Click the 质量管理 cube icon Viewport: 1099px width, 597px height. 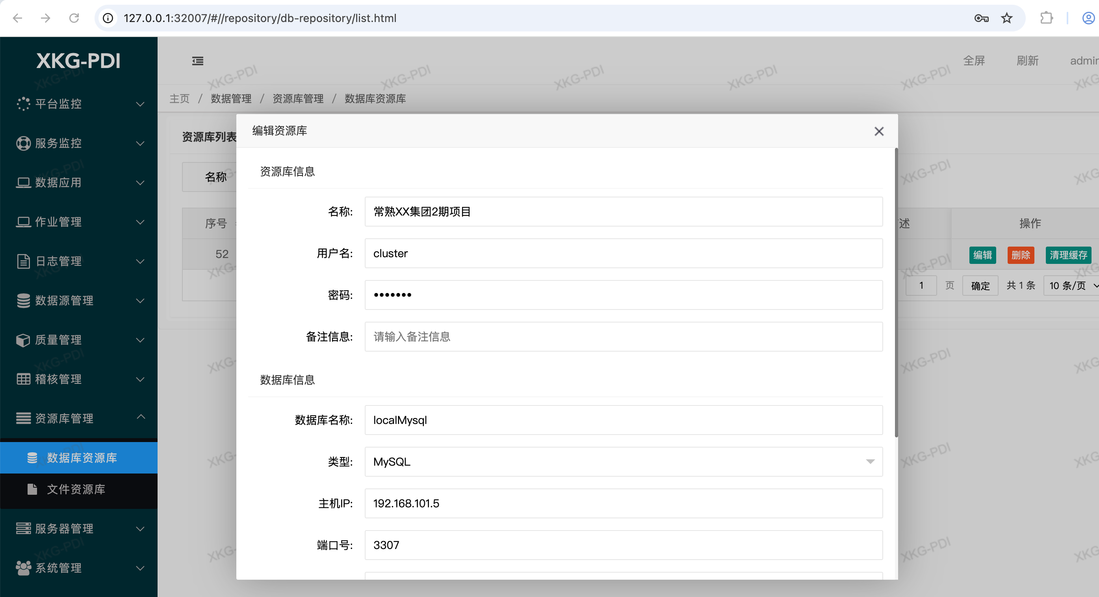(x=23, y=340)
